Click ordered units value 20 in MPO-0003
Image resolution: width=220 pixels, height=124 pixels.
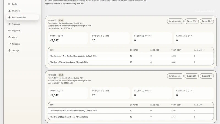[94, 41]
